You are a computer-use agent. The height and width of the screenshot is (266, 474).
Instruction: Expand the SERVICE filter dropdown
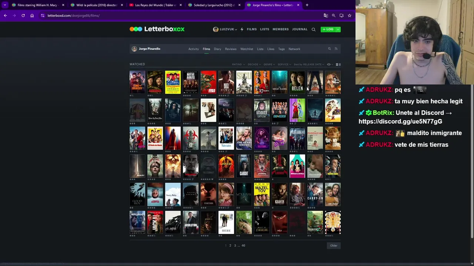coord(284,64)
